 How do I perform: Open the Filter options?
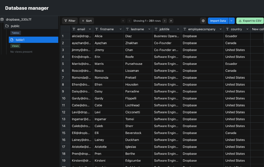pos(70,21)
